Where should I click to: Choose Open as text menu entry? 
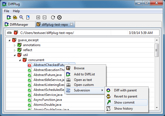click(x=85, y=80)
